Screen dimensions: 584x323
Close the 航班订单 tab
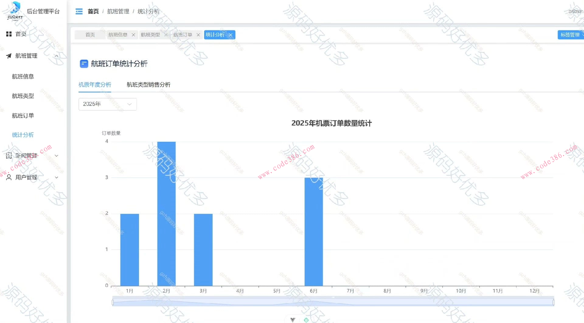(x=198, y=35)
